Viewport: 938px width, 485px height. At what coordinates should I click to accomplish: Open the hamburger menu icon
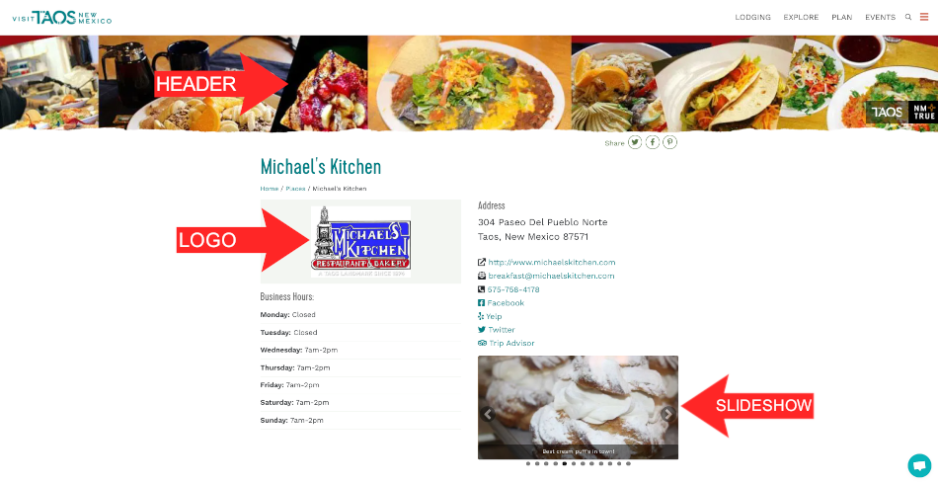(924, 17)
